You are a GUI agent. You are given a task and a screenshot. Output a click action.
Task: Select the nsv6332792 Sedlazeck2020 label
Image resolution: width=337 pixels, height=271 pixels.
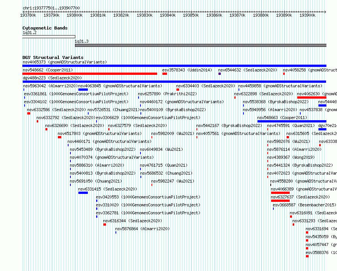[66, 118]
